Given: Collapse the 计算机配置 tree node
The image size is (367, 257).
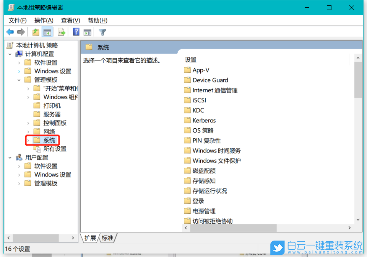Looking at the screenshot, I should 10,54.
